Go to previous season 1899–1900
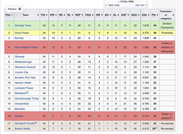Image resolution: width=183 pixels, height=134 pixels. (114, 5)
